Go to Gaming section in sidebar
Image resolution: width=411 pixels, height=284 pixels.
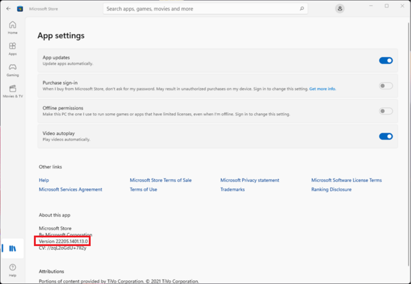[x=12, y=69]
